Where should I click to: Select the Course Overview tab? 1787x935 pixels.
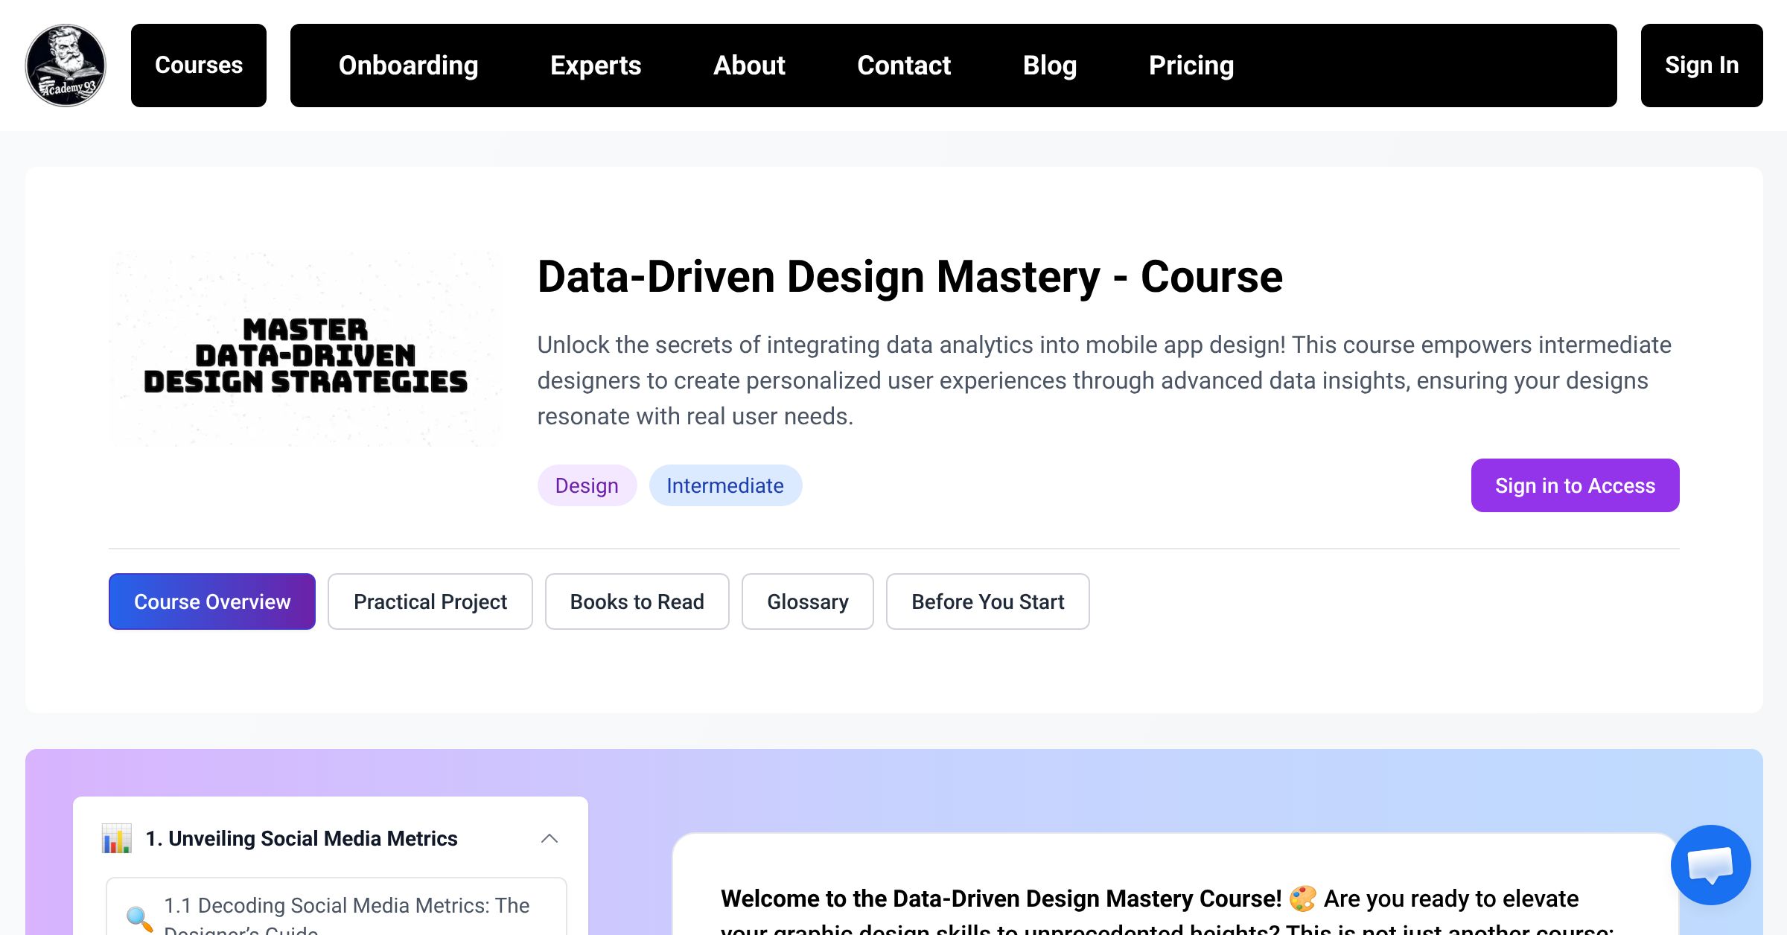click(212, 601)
